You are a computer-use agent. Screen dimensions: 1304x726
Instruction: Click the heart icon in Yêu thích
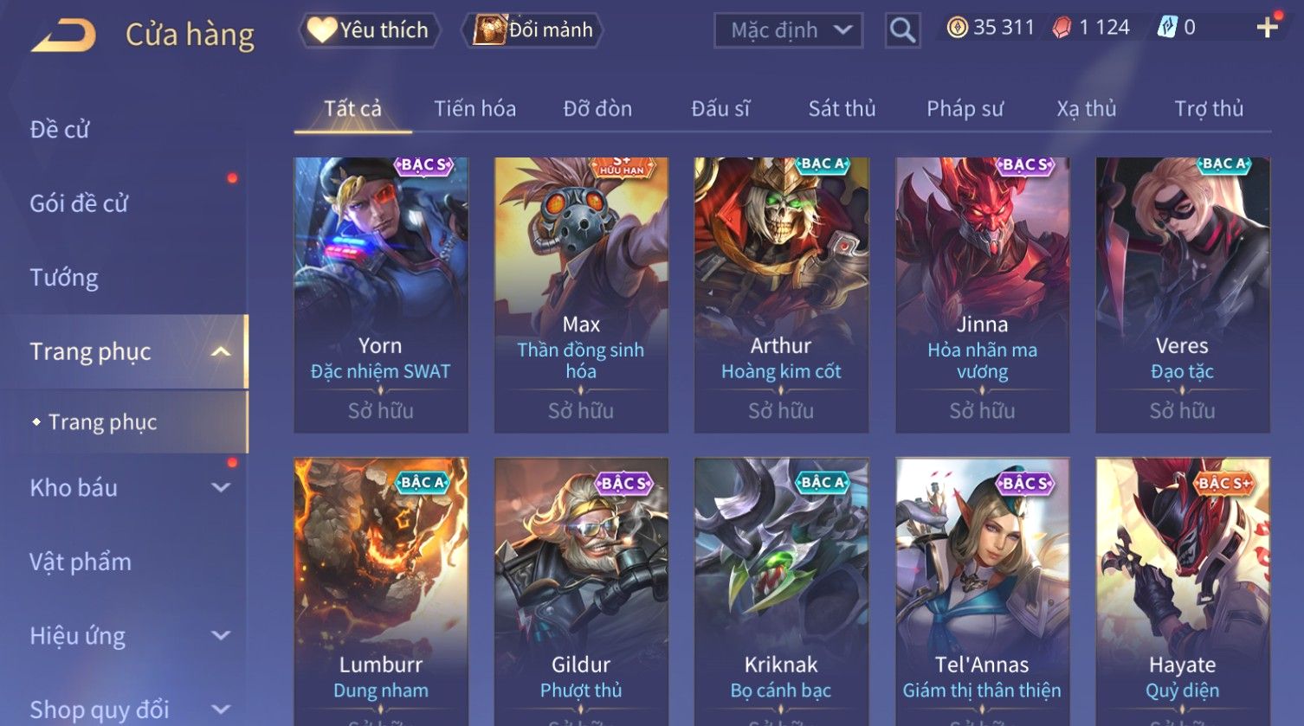pyautogui.click(x=321, y=30)
